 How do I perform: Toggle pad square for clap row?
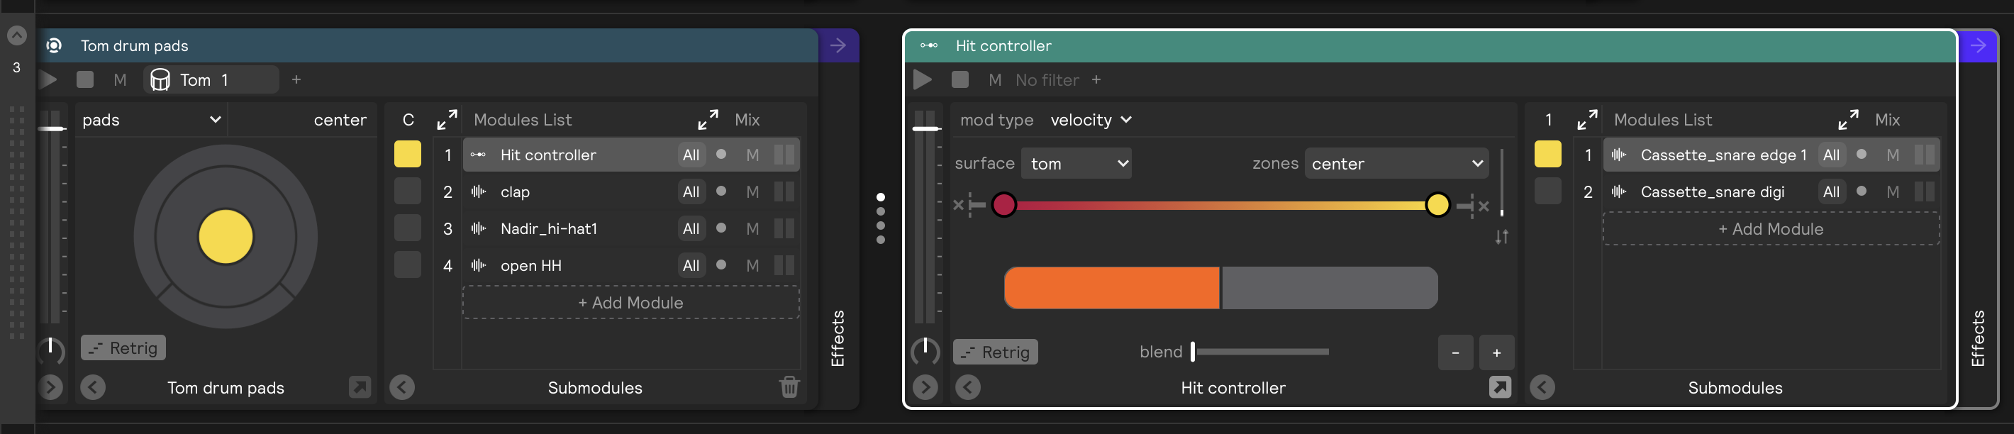pos(407,191)
